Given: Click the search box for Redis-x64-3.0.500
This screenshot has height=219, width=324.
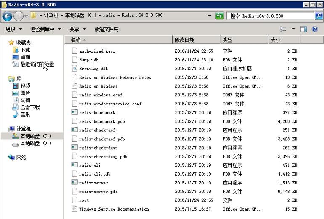Looking at the screenshot, I should (x=270, y=16).
